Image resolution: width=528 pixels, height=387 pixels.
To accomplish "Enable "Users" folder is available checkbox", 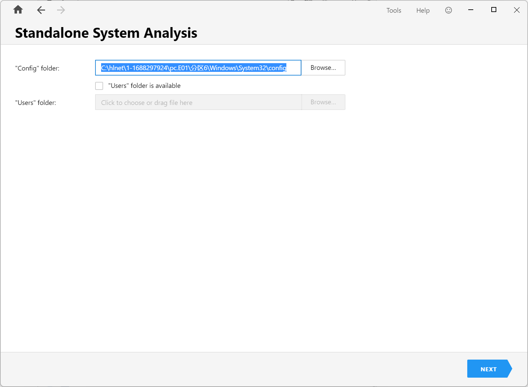I will pyautogui.click(x=99, y=86).
